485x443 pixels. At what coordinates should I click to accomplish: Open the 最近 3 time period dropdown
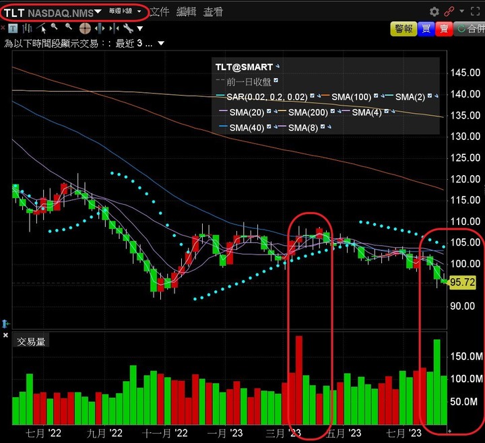(161, 43)
